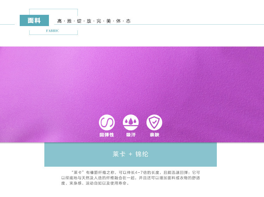Click the teal 面料 section tag

pyautogui.click(x=34, y=21)
